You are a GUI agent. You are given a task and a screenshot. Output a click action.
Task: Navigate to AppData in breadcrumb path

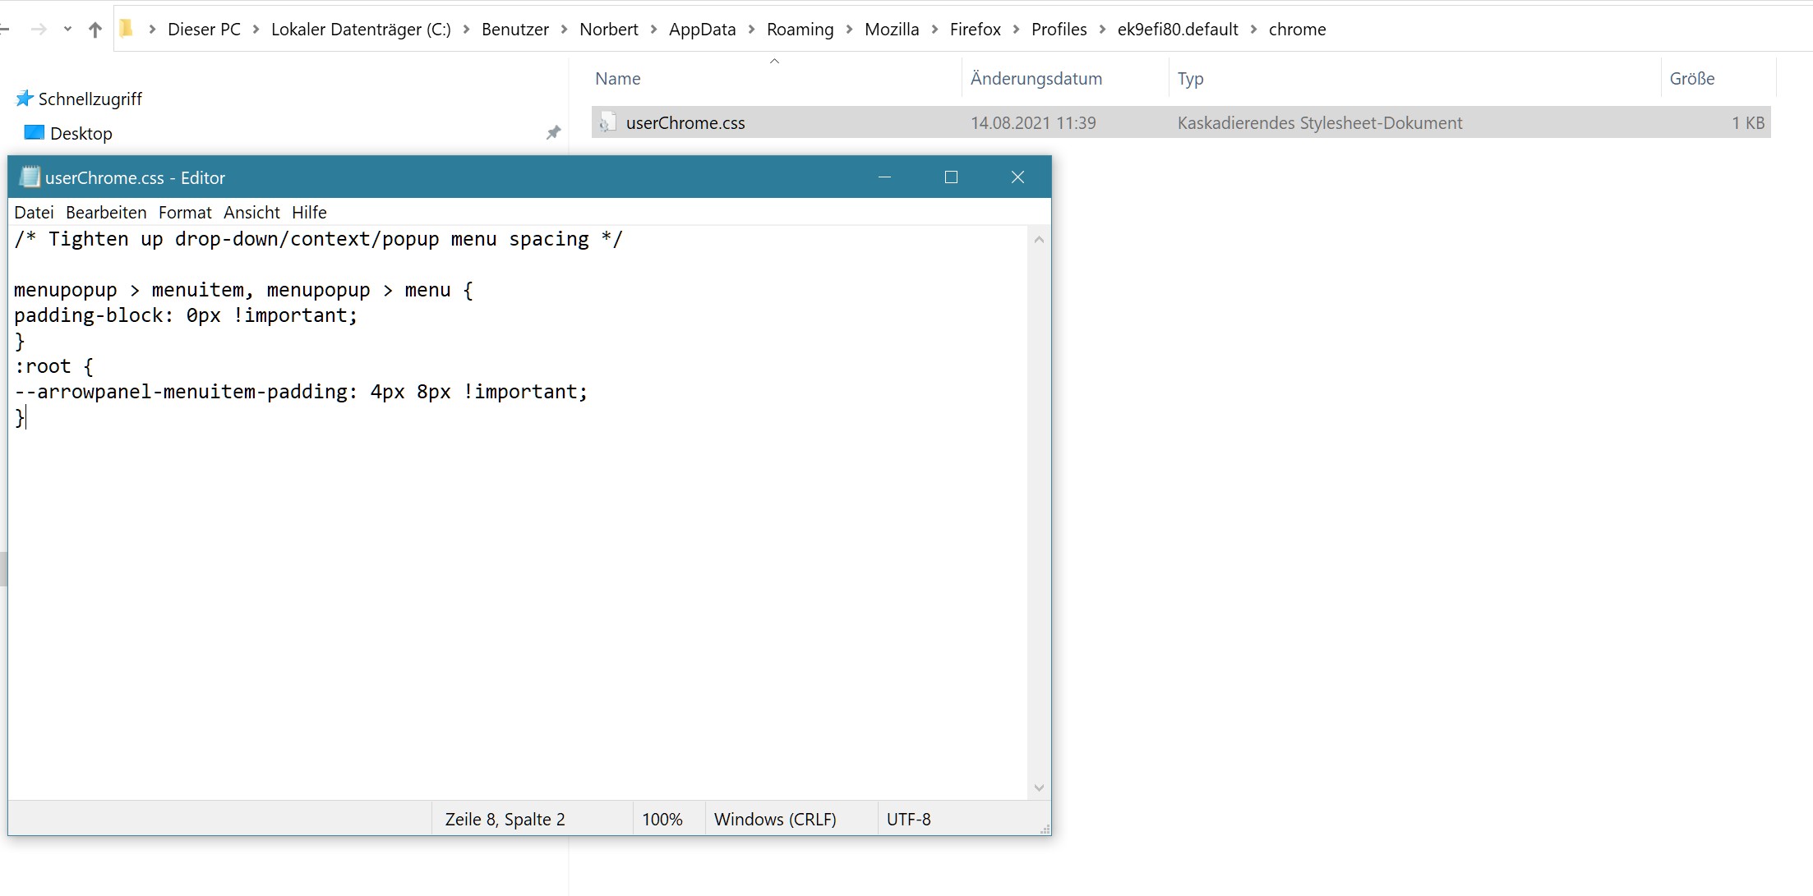coord(702,30)
